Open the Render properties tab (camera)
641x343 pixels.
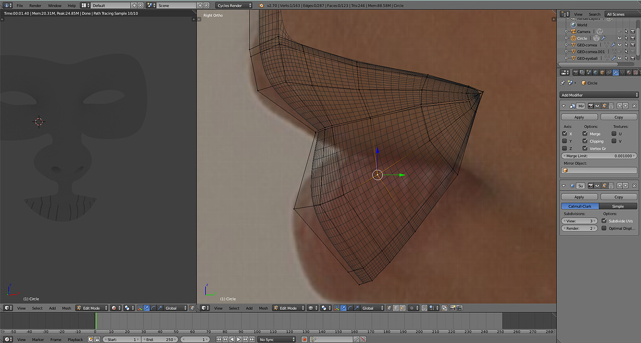(576, 73)
